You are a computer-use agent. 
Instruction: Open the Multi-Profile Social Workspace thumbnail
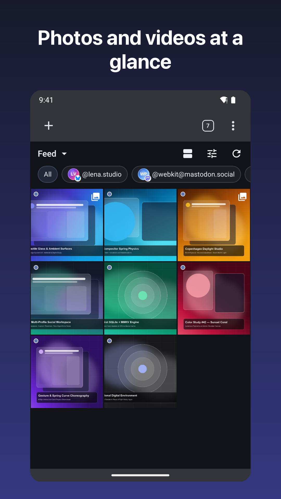(67, 298)
